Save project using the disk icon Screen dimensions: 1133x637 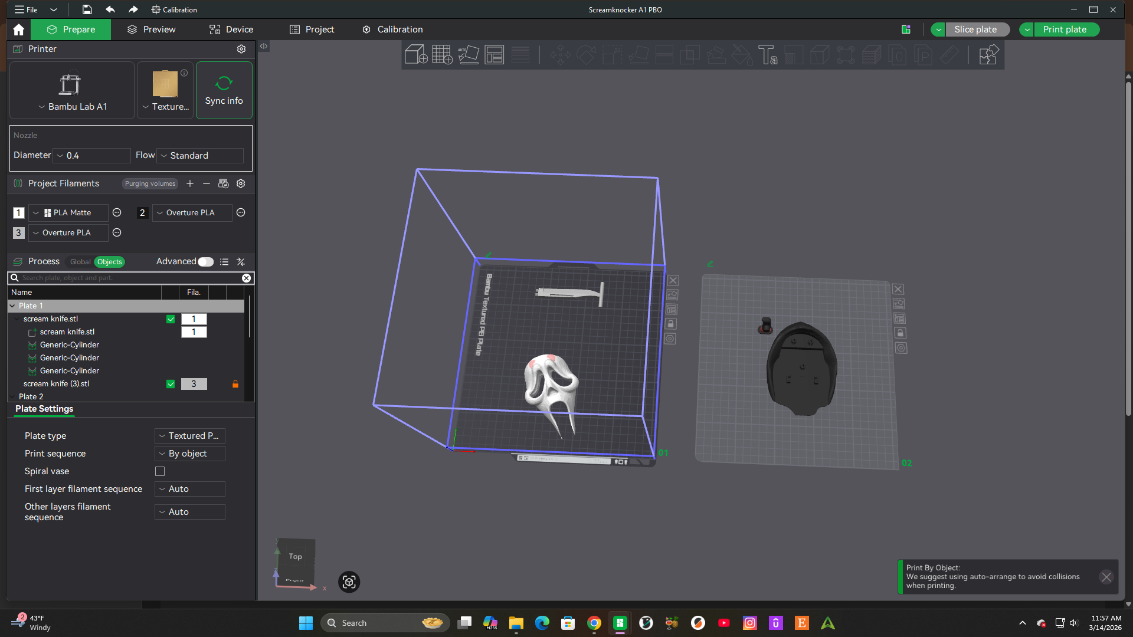click(87, 9)
